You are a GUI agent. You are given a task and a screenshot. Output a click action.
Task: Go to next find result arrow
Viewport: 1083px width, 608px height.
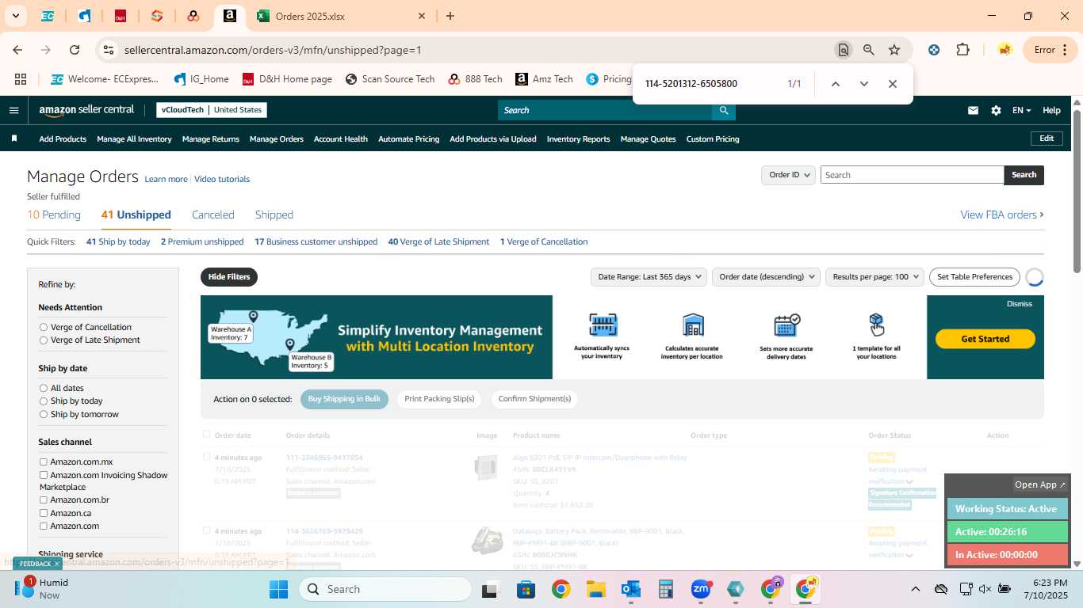coord(863,84)
